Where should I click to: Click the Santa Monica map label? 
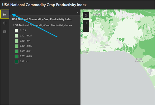pos(139,60)
